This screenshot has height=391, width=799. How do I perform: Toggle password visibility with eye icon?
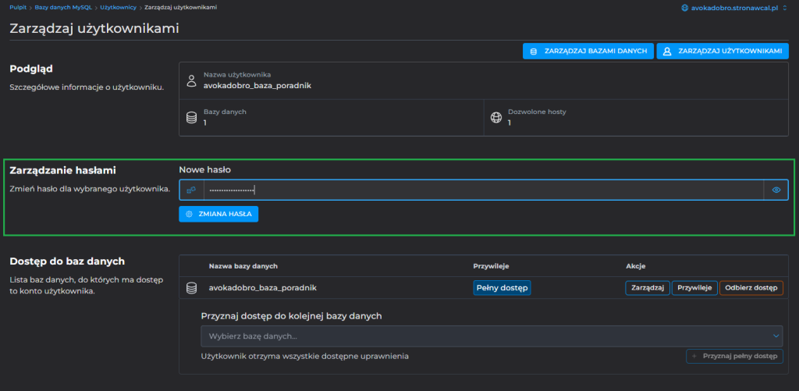tap(776, 190)
